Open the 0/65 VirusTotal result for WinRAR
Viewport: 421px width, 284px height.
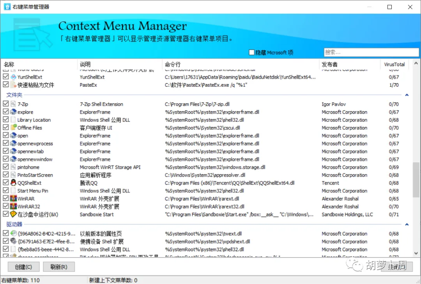coord(394,199)
